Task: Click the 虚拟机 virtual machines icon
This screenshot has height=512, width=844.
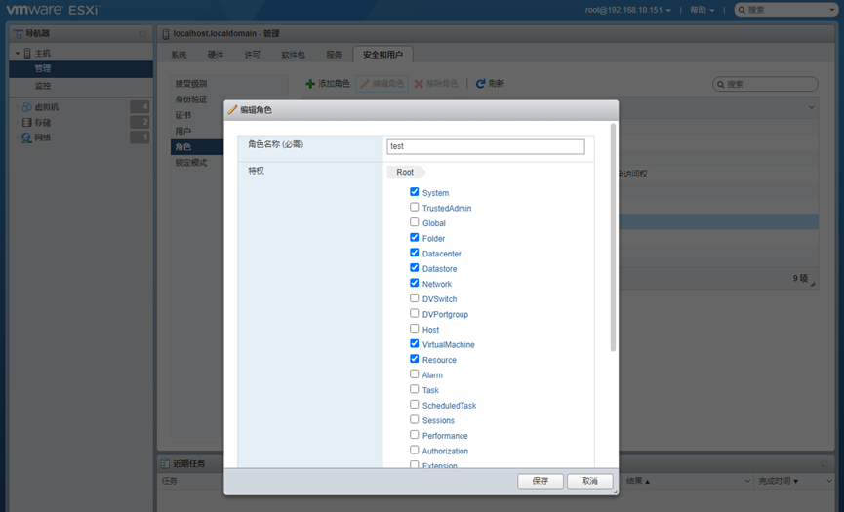Action: point(27,107)
